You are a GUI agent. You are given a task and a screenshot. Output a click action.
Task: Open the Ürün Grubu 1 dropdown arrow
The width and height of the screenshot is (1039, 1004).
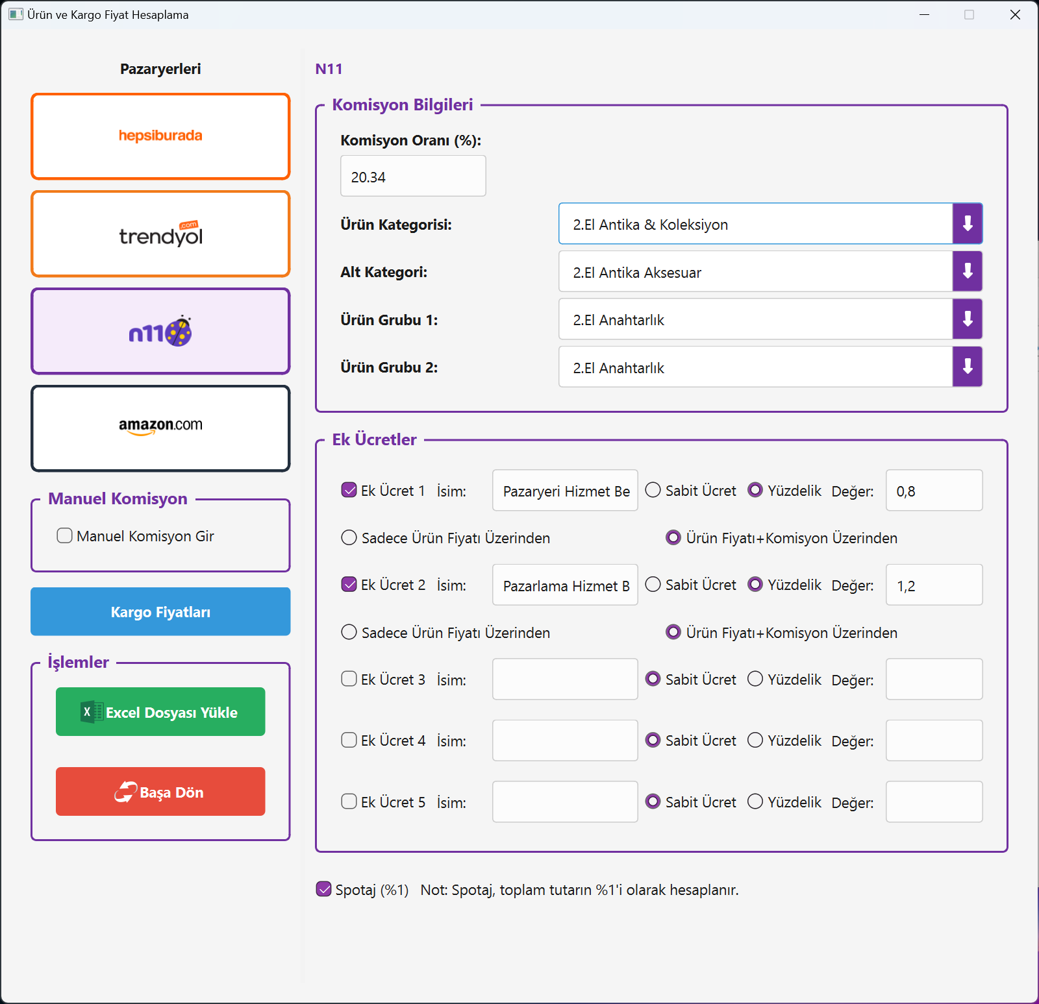coord(968,319)
